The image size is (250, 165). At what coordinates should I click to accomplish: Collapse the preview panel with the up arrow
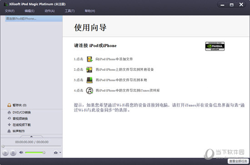[31, 136]
